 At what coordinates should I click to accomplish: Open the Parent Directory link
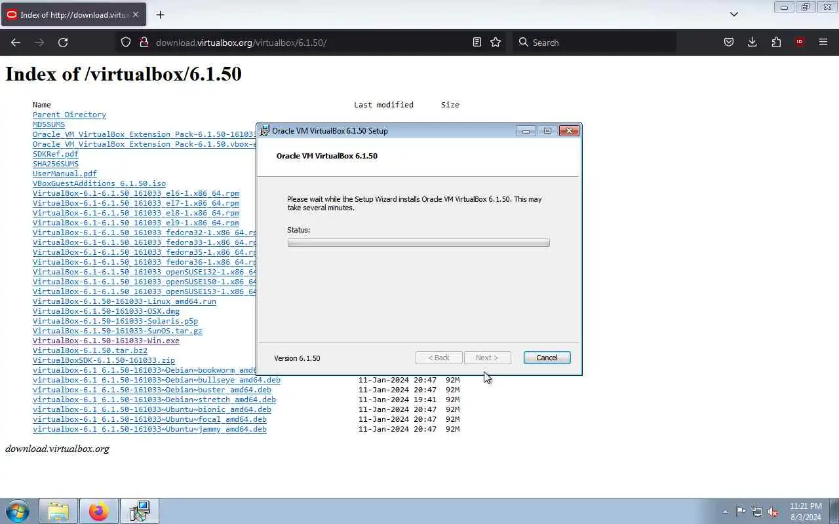[x=69, y=115]
